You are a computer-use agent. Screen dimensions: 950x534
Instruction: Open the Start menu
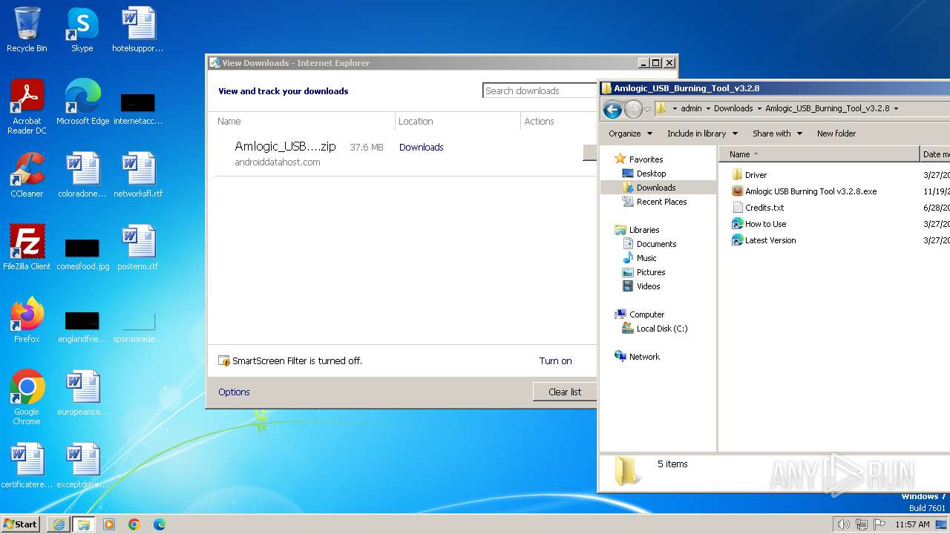pos(20,524)
